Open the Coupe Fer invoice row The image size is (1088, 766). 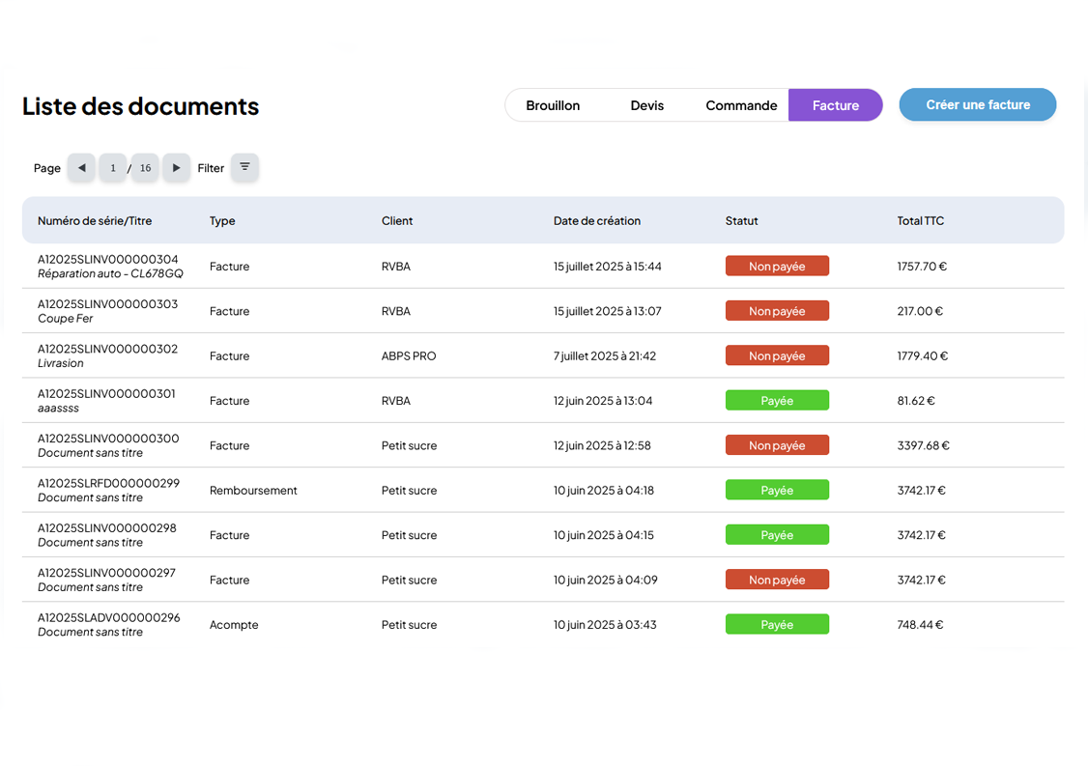tap(108, 311)
